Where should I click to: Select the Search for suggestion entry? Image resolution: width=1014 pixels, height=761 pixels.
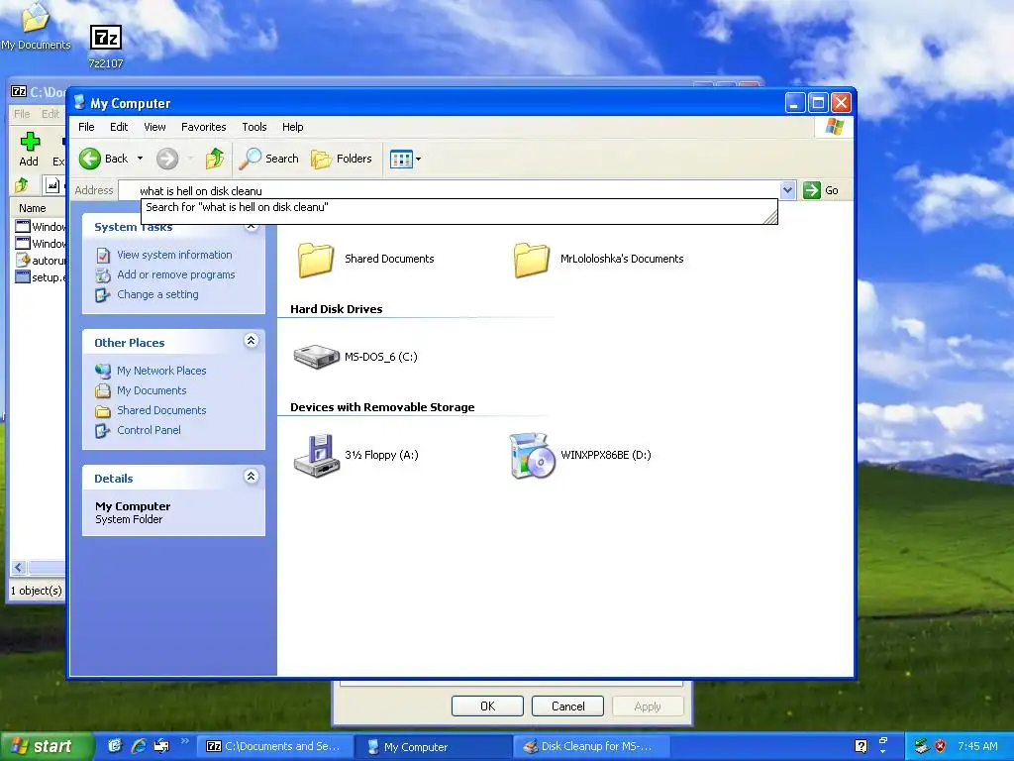click(x=458, y=208)
